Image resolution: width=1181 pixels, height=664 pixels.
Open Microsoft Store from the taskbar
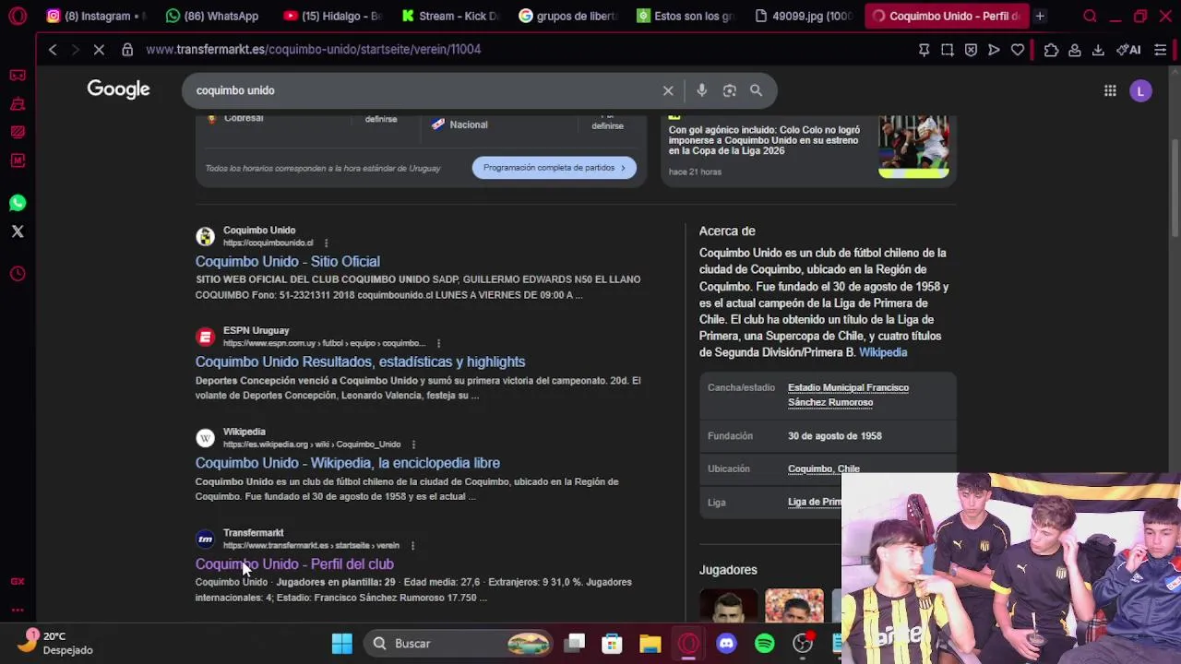pos(612,644)
